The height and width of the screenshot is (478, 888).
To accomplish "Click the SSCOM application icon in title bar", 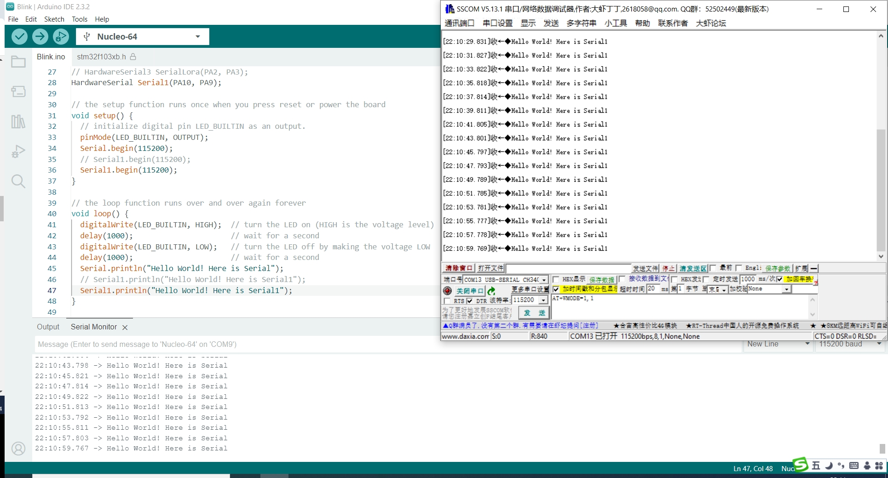I will click(450, 9).
